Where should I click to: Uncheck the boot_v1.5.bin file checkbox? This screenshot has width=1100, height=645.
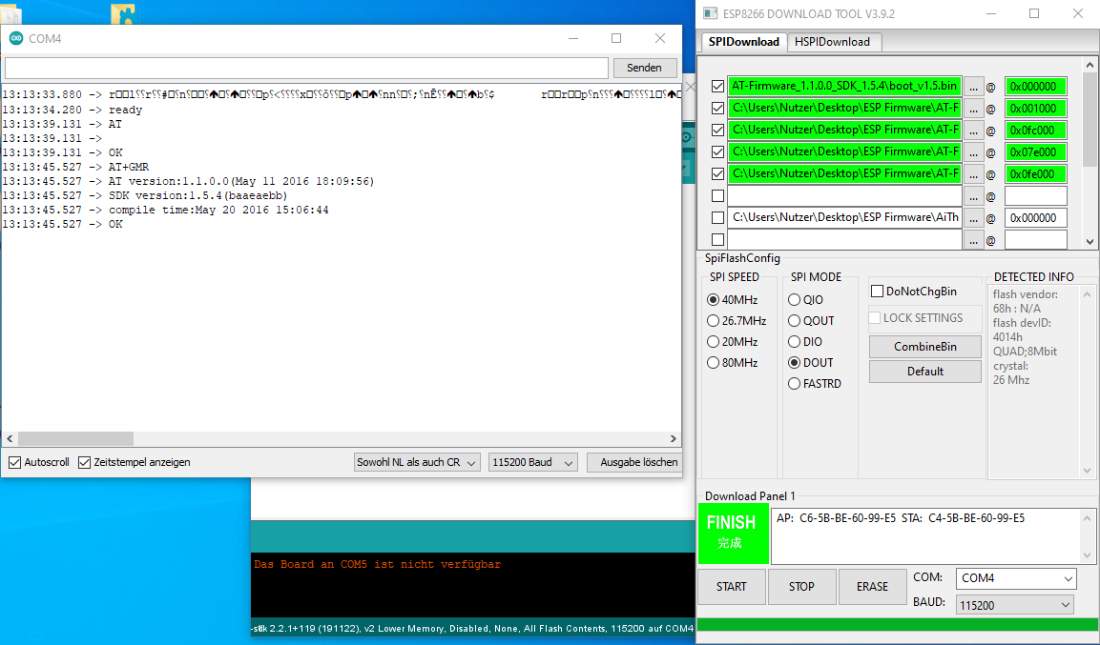coord(717,86)
